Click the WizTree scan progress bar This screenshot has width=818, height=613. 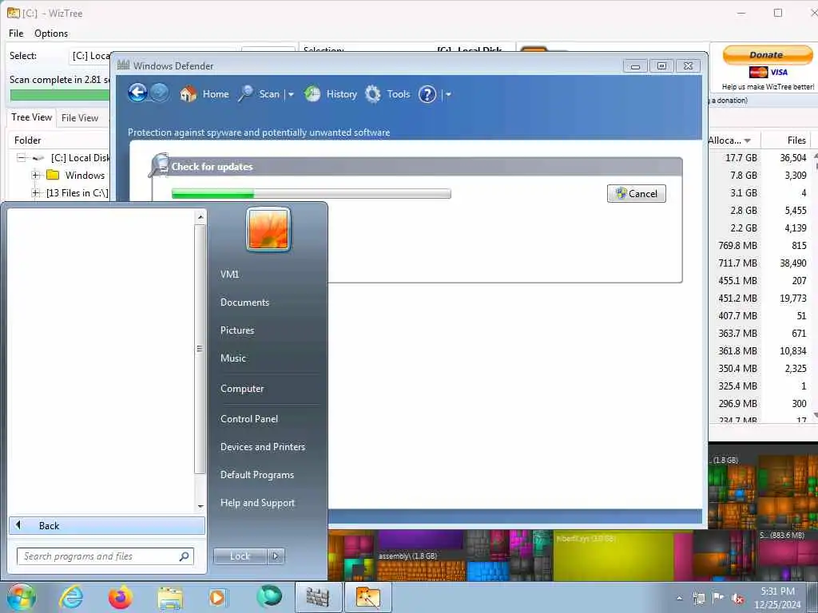click(59, 95)
